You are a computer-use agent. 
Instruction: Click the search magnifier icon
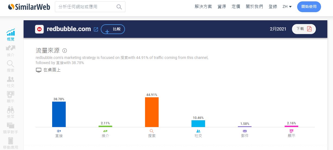[x=119, y=7]
